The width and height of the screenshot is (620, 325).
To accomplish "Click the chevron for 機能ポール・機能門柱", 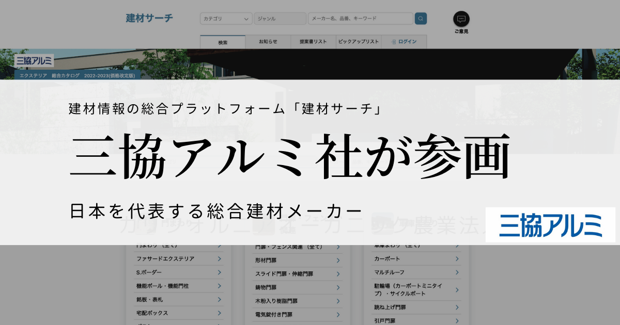I will tap(219, 286).
